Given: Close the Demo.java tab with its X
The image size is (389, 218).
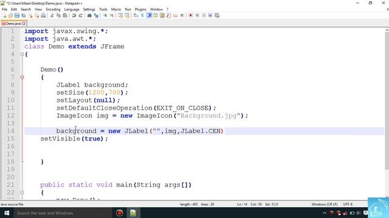Looking at the screenshot, I should [x=24, y=24].
